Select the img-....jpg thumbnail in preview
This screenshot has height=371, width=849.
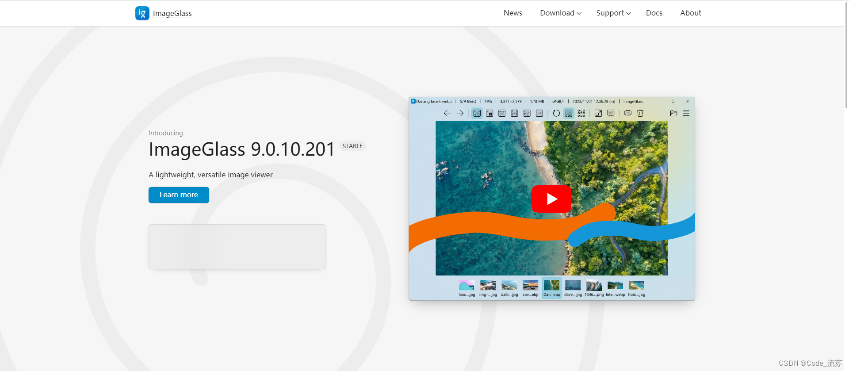click(x=488, y=288)
